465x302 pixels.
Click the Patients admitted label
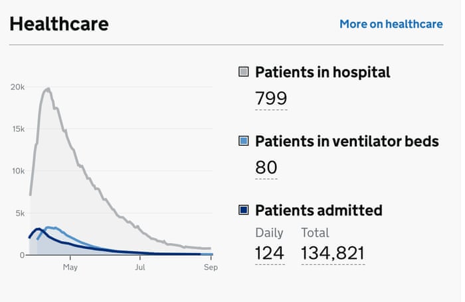(x=319, y=210)
